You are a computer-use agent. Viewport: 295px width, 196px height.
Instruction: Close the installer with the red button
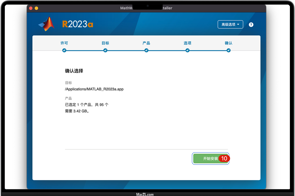click(31, 8)
